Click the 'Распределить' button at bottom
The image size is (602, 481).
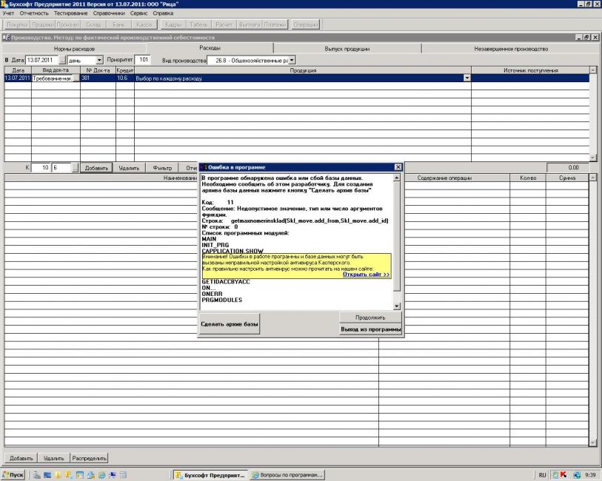(x=90, y=458)
